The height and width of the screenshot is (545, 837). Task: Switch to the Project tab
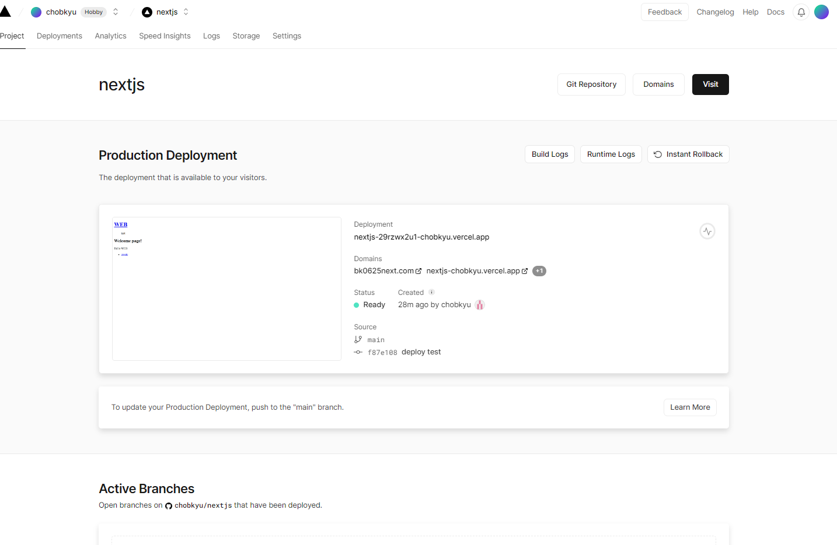coord(12,36)
